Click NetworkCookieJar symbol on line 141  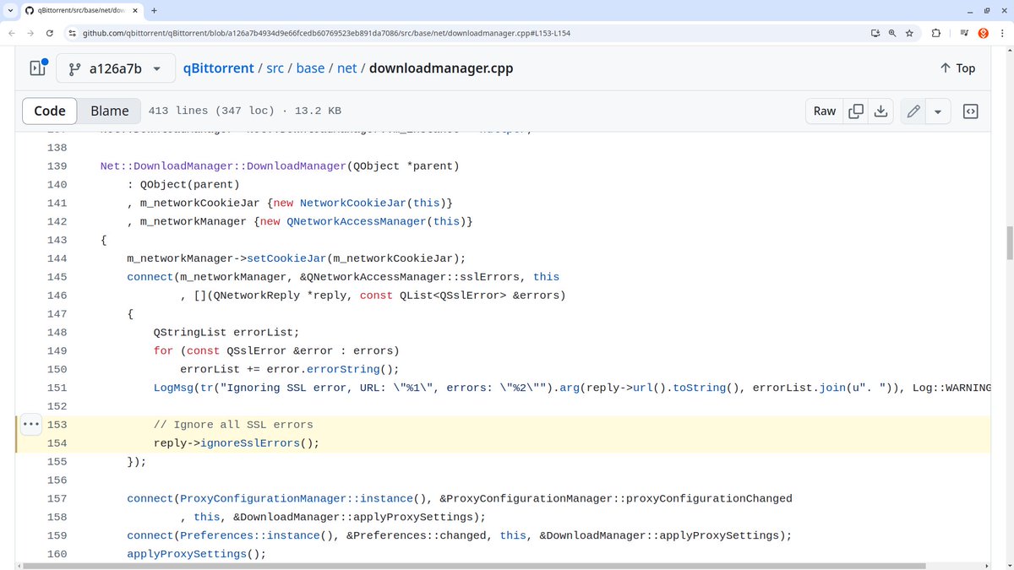coord(353,204)
